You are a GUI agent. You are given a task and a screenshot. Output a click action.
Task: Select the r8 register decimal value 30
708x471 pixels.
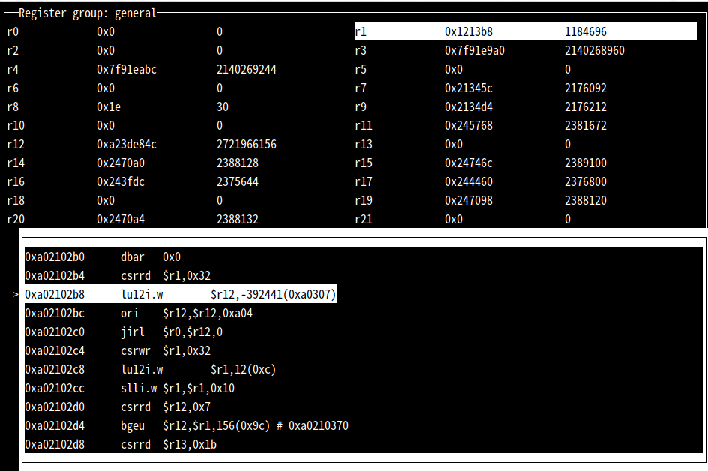[x=223, y=107]
